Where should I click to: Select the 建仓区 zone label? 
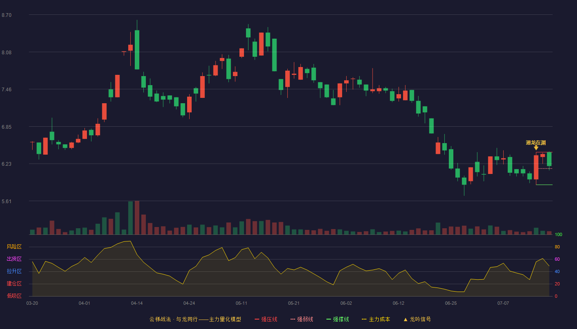14,284
